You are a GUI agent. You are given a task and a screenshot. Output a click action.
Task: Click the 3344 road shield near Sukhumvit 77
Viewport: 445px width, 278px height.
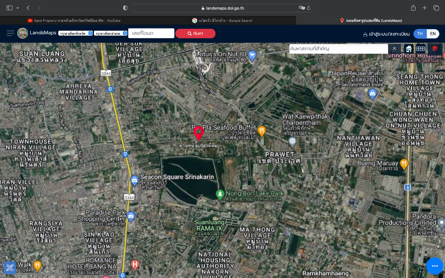pos(105,73)
